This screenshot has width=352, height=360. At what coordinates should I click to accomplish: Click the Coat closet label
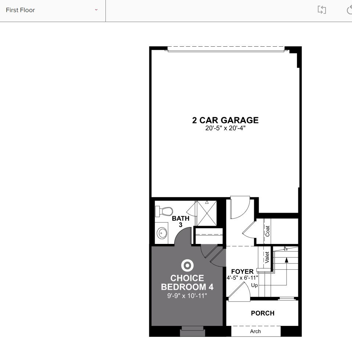tap(267, 231)
